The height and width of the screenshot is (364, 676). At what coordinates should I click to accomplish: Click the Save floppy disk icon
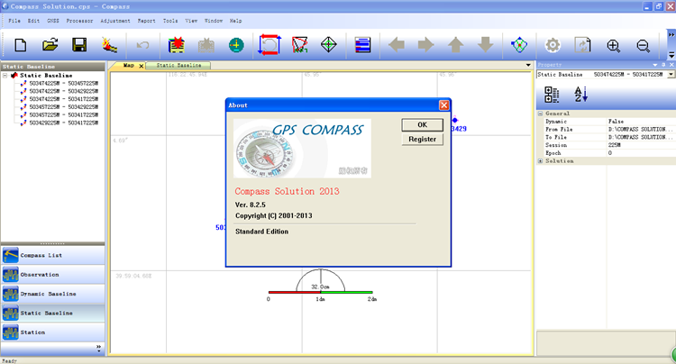click(79, 44)
